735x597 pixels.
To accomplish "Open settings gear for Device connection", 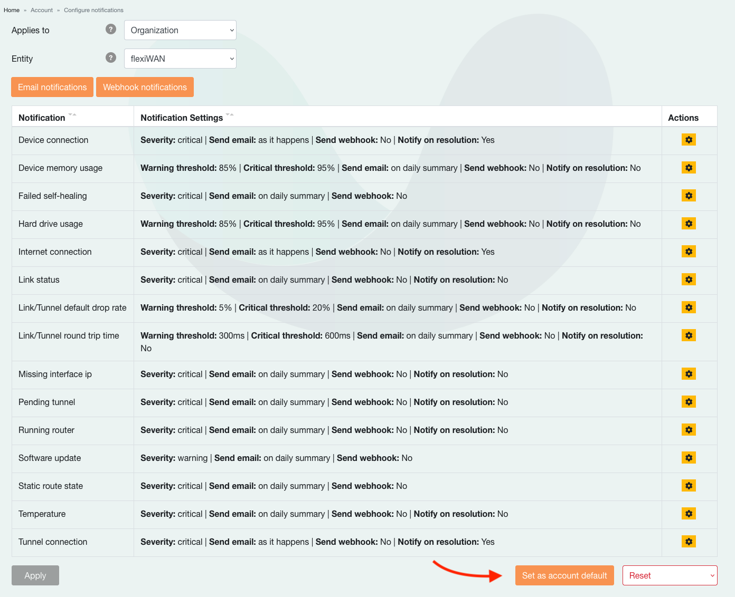I will click(x=689, y=140).
